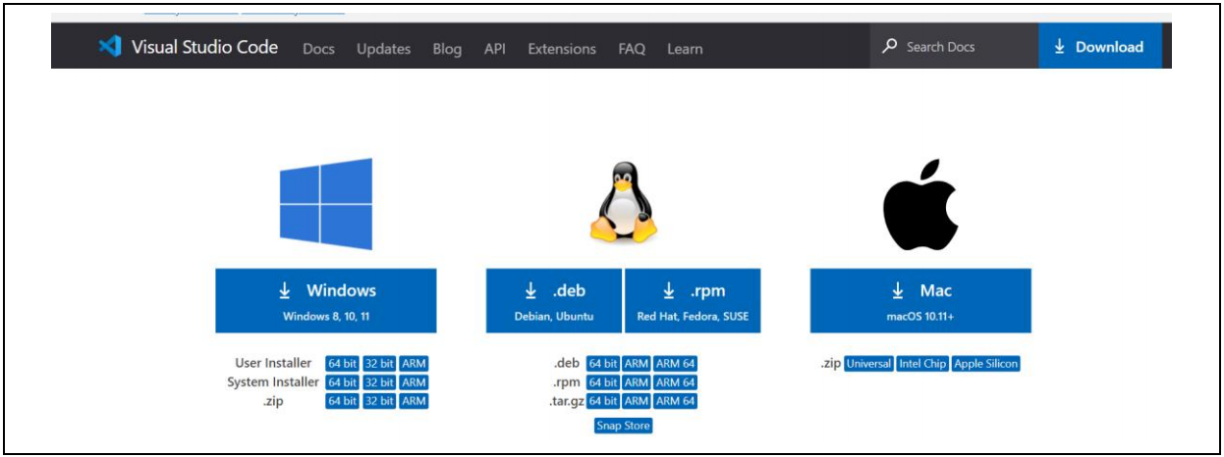Pick Linux .rpm ARM
The height and width of the screenshot is (457, 1224).
pos(637,382)
